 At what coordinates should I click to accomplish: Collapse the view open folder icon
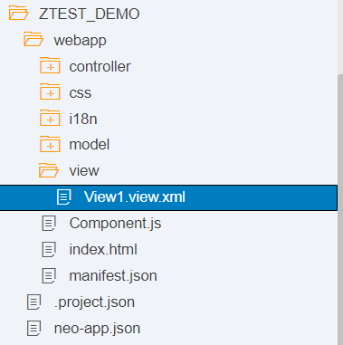[x=49, y=170]
